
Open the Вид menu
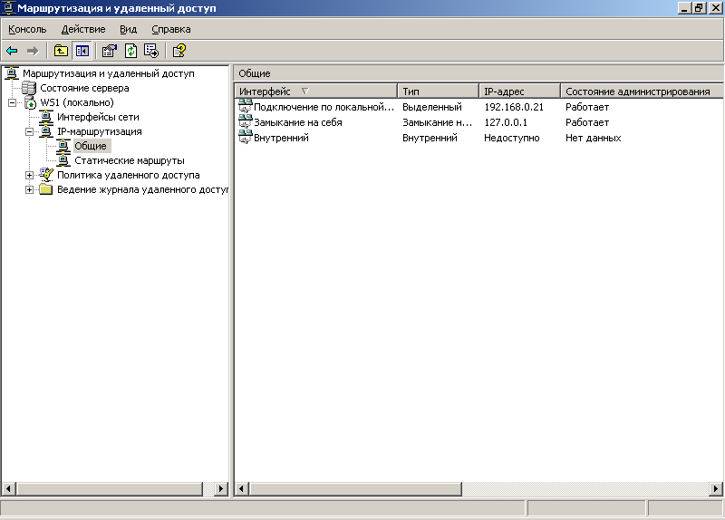pyautogui.click(x=128, y=29)
